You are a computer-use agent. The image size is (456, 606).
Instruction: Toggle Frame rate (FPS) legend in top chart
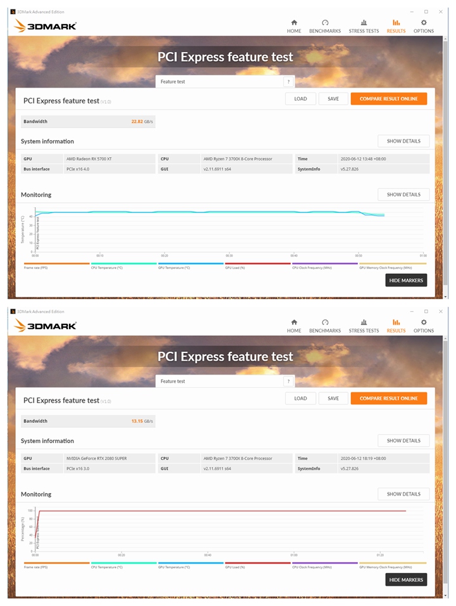coord(56,266)
